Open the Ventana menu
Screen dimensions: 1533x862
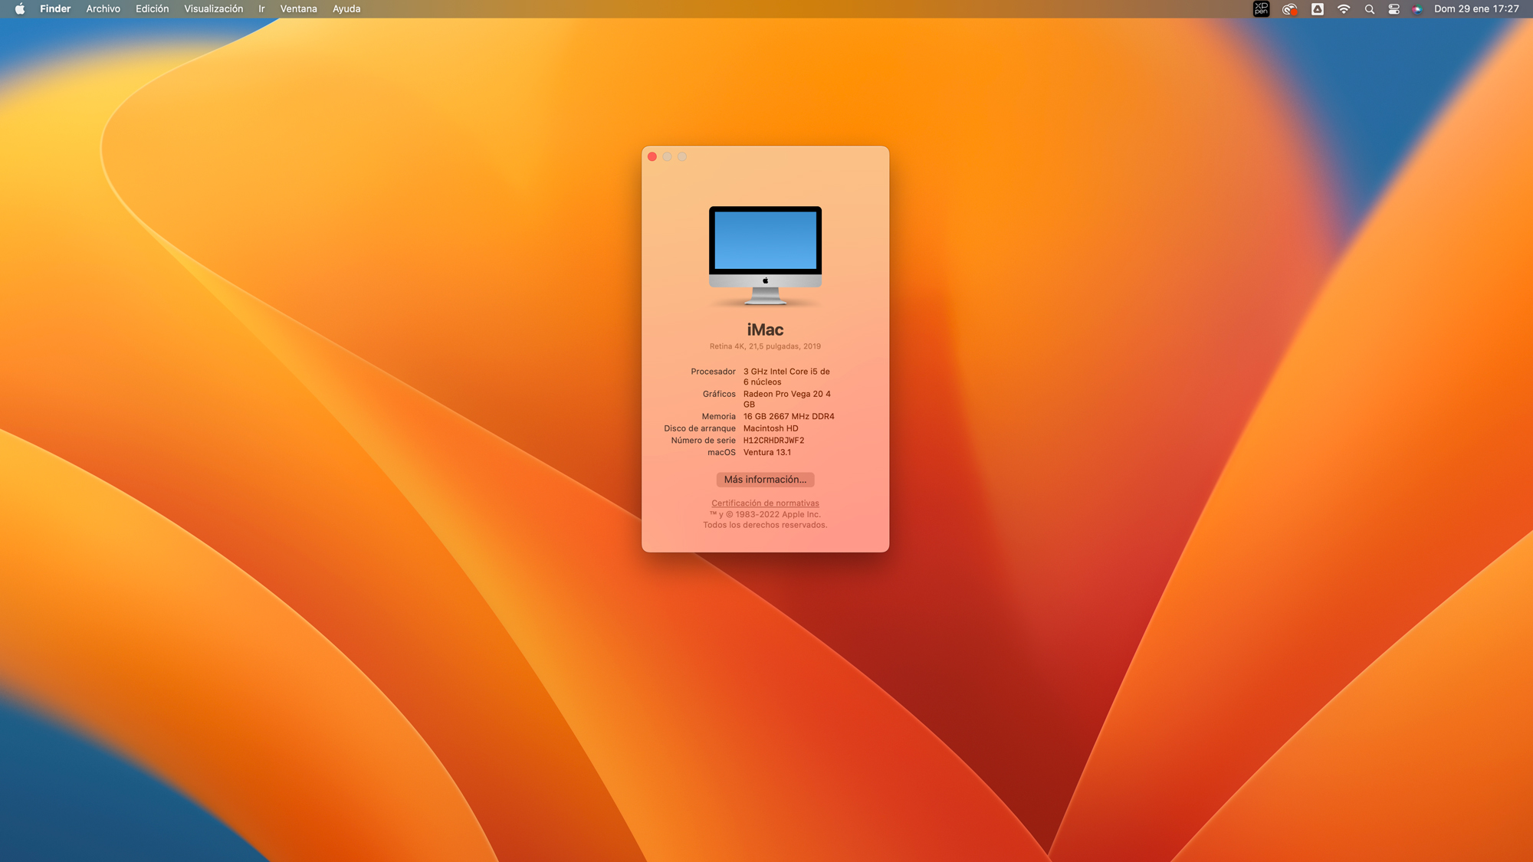pos(298,9)
